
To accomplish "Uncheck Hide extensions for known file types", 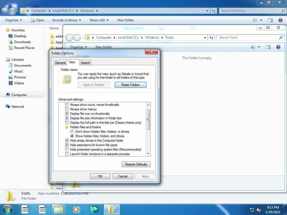I will point(67,145).
